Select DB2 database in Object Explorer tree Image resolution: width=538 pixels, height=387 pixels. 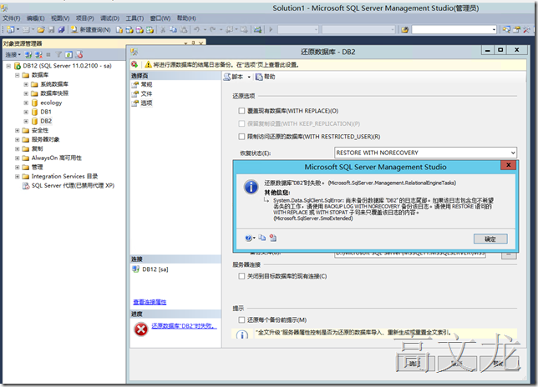pyautogui.click(x=46, y=121)
